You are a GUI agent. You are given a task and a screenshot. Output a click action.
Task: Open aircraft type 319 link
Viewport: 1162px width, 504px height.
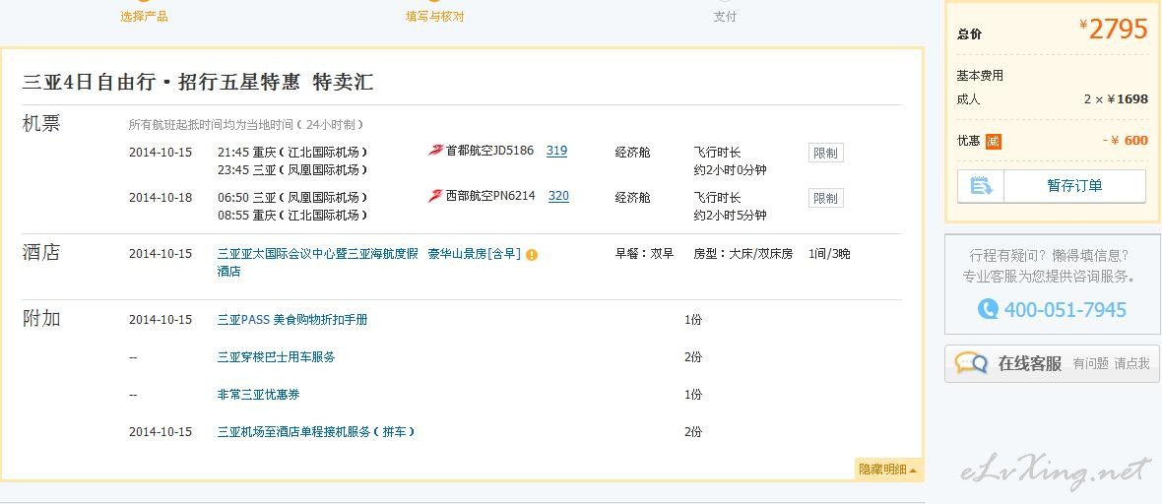pos(556,151)
